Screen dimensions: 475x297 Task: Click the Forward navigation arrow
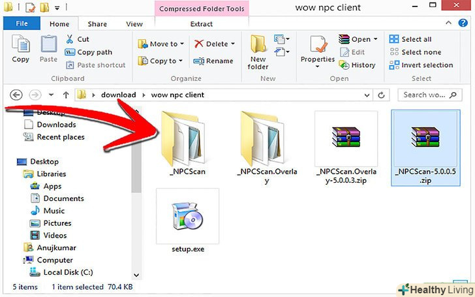coord(35,95)
